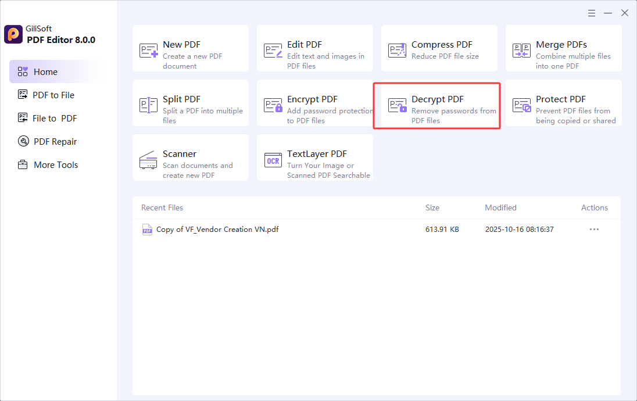Open the Split PDF tool icon
Screen dimensions: 637x401
pos(149,105)
